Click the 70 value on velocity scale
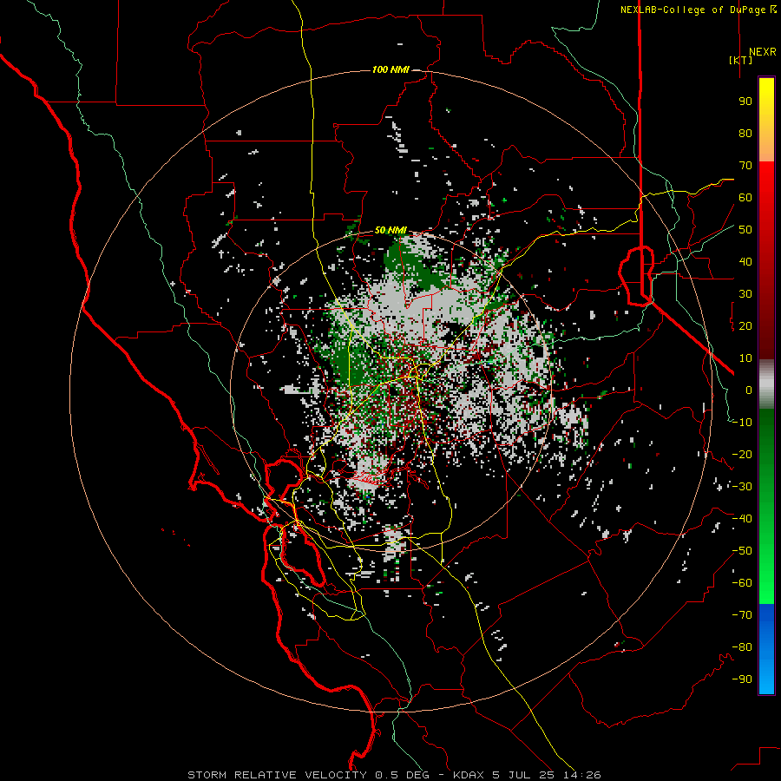This screenshot has height=781, width=781. [x=745, y=166]
